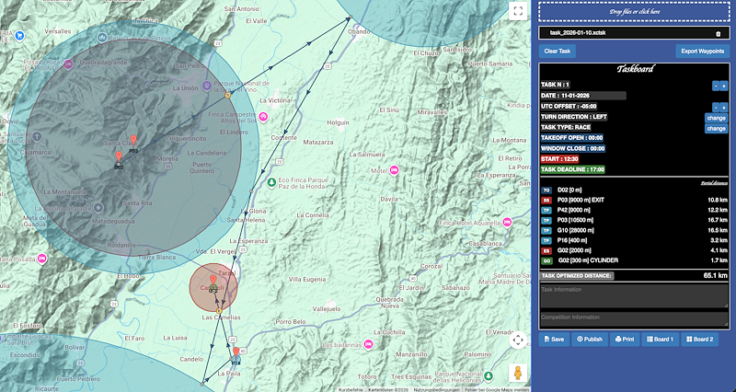Delete the task_2026-01-10.xctsk file using trash icon

(x=718, y=33)
